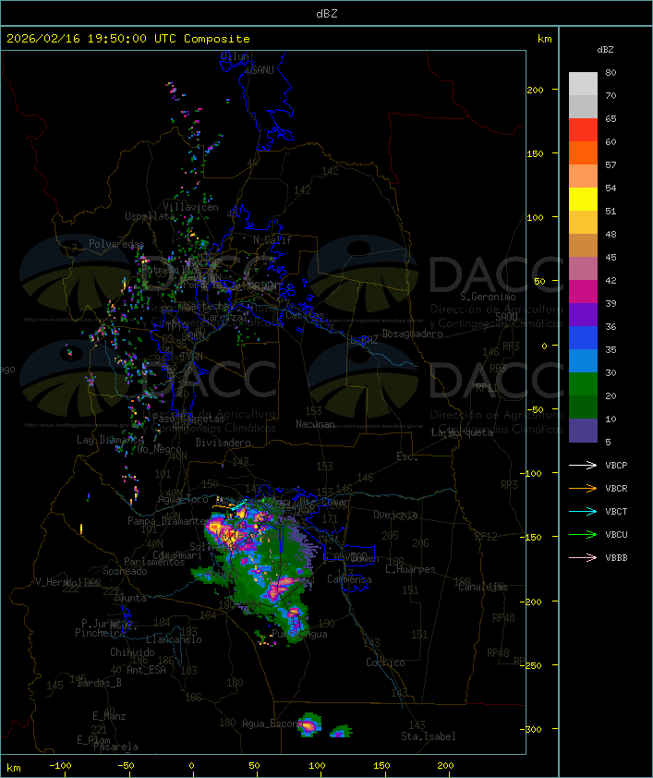Click the Llancanelo place label
The image size is (653, 778).
[x=174, y=639]
